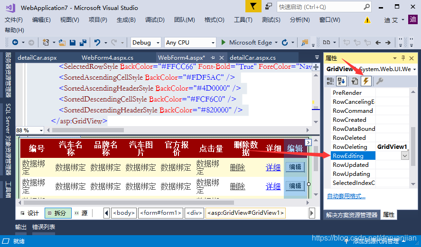Select the <body> tag breadcrumb
421x247 pixels.
[x=124, y=213]
